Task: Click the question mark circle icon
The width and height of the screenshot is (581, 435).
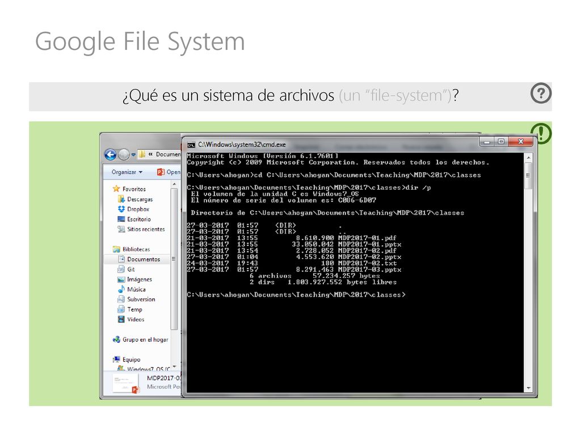Action: point(541,93)
